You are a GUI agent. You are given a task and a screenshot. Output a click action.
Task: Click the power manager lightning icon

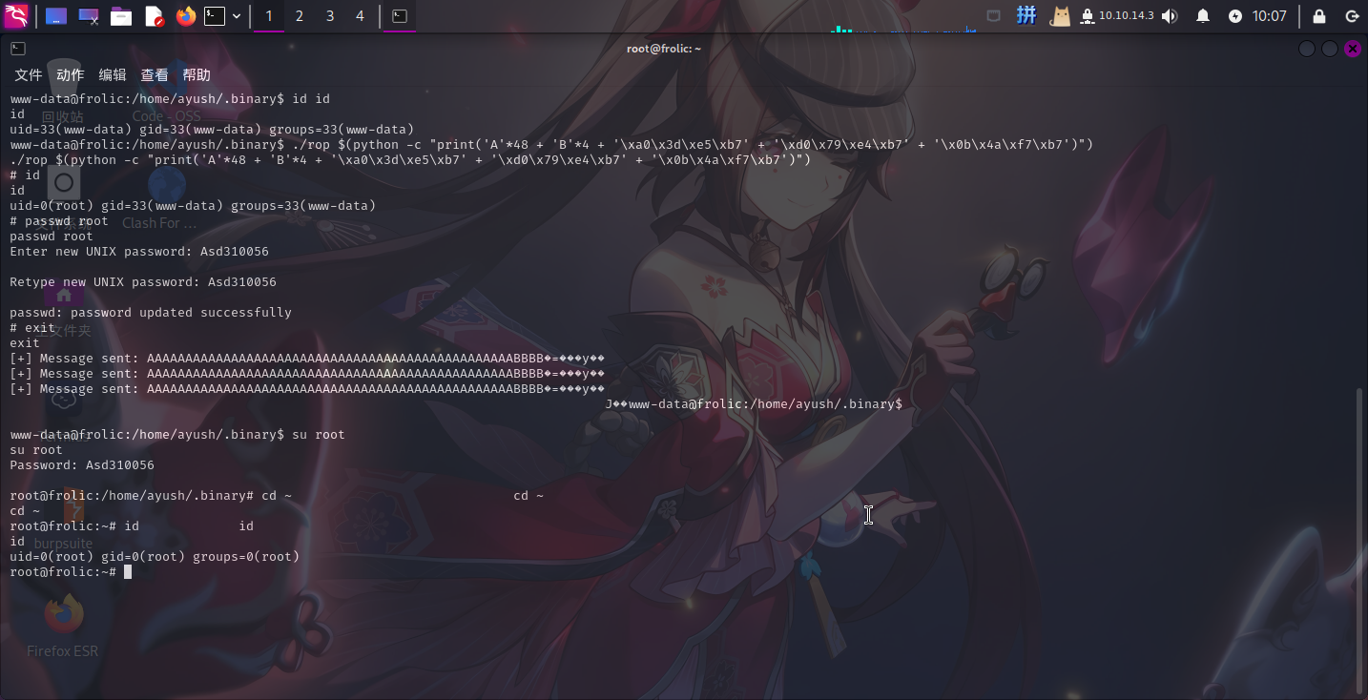[1235, 16]
